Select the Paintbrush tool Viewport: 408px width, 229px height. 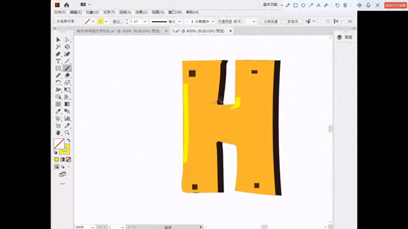67,68
